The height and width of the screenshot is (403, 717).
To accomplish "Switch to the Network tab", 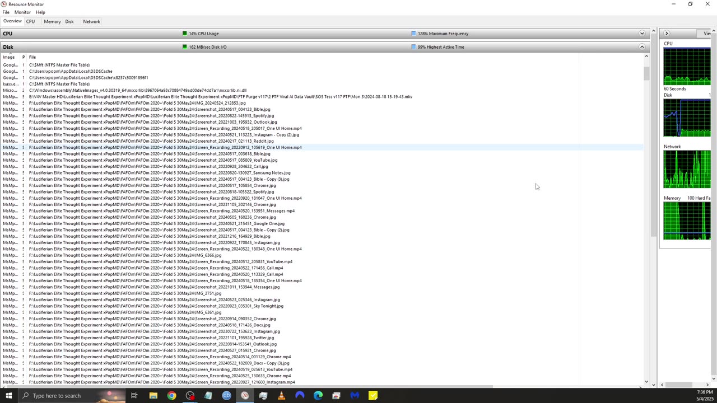I will pos(91,21).
